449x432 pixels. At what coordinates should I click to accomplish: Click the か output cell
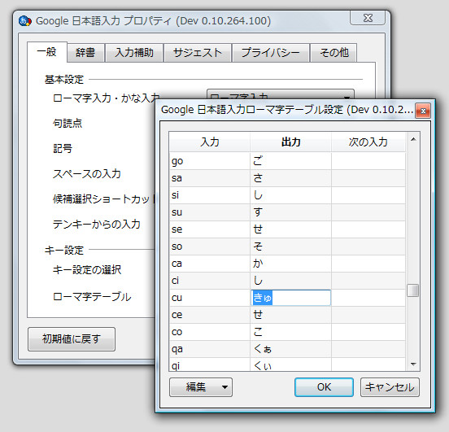pos(290,264)
